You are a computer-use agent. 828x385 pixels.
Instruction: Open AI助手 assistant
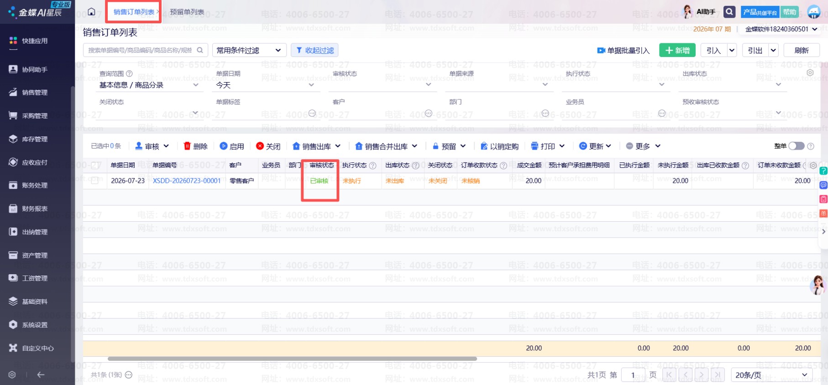click(x=699, y=12)
